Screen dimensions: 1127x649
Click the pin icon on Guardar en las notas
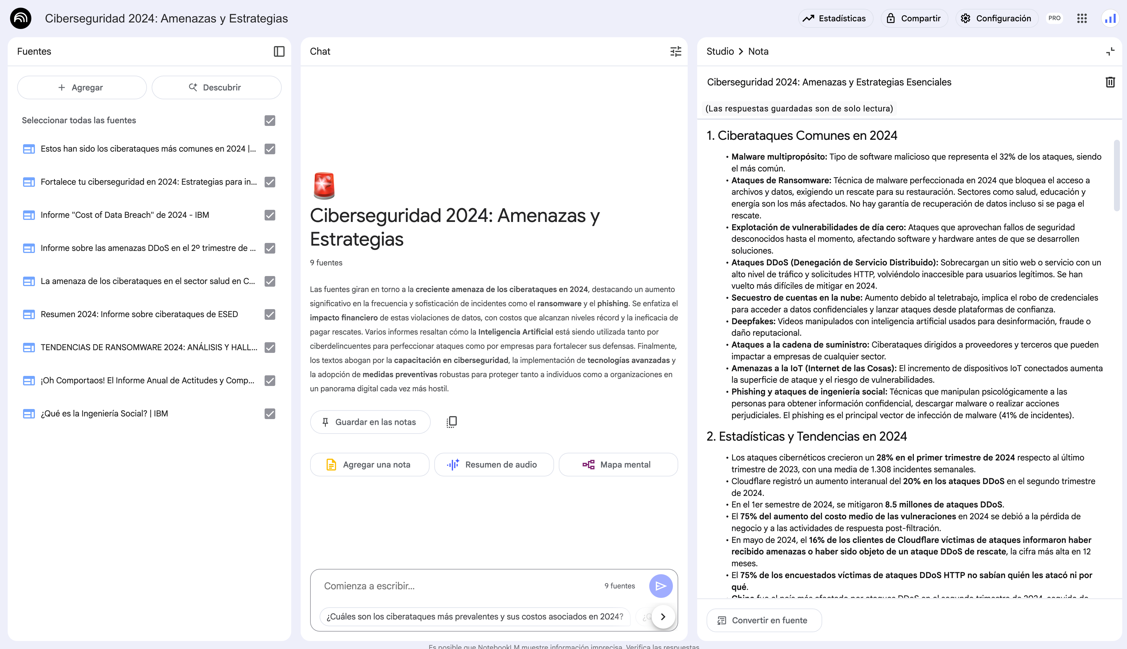click(325, 422)
